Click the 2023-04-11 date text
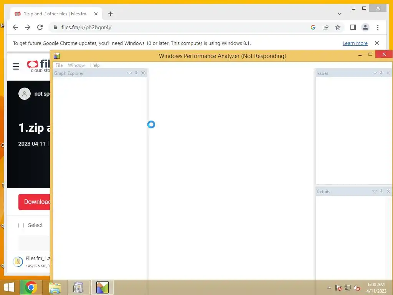393x295 pixels. (x=32, y=144)
